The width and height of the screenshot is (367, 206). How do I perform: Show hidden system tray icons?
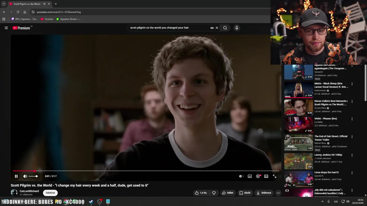[x=322, y=201]
